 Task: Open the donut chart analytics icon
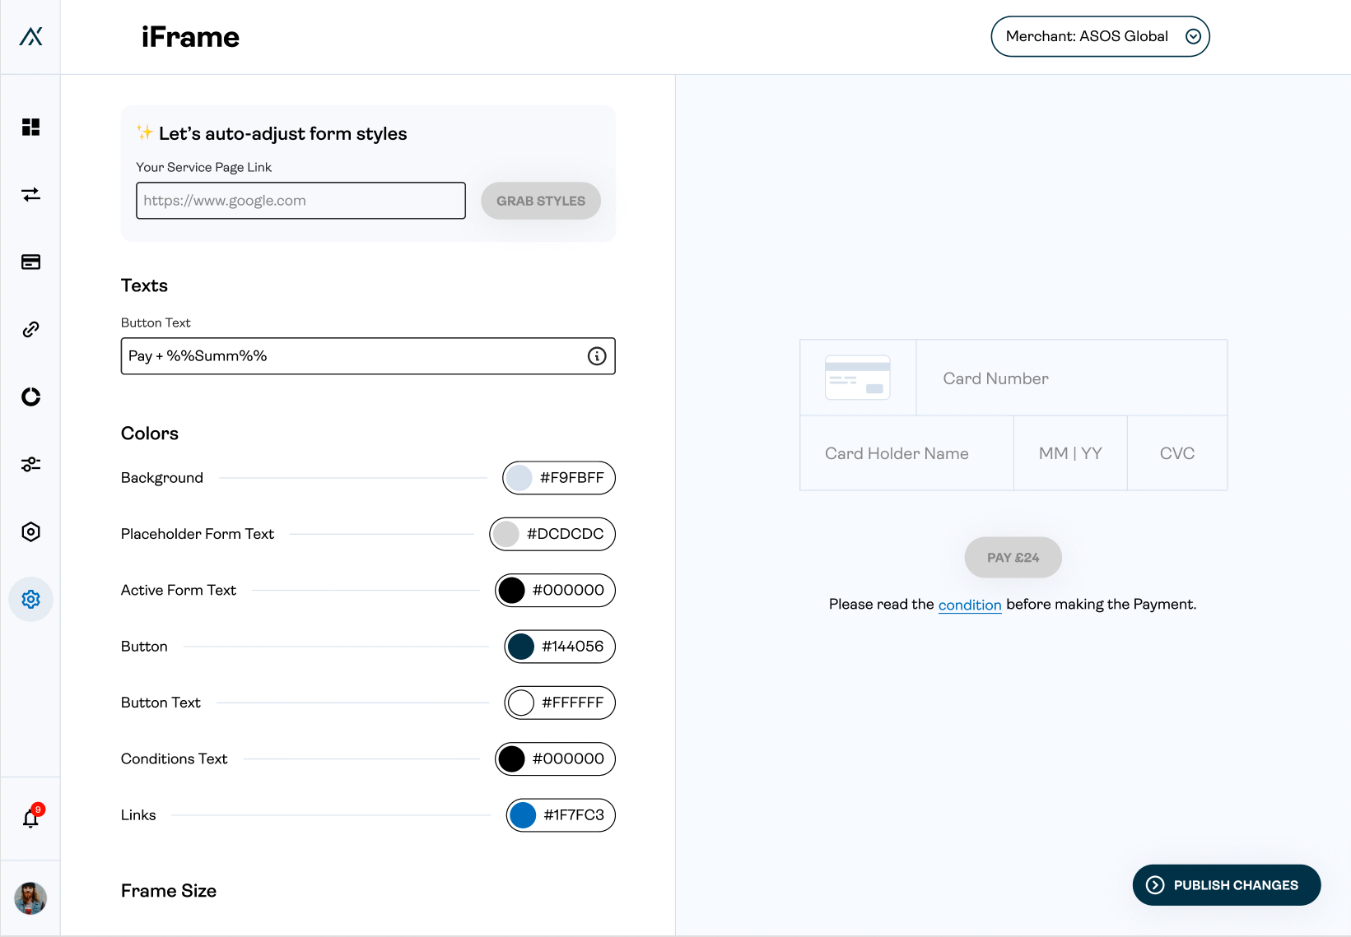coord(30,397)
